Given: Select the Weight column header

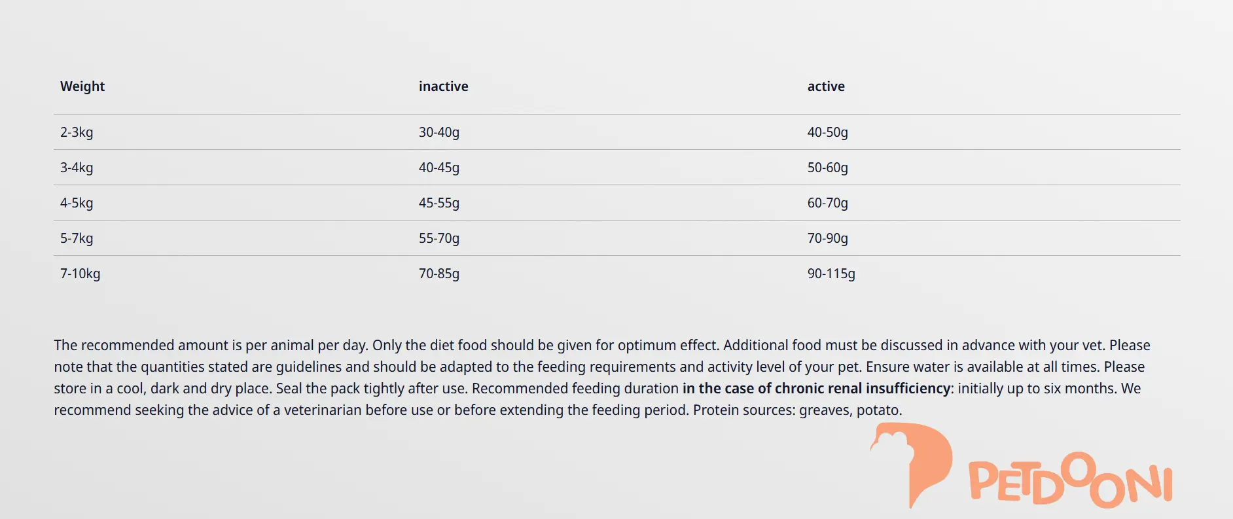Looking at the screenshot, I should click(x=82, y=86).
